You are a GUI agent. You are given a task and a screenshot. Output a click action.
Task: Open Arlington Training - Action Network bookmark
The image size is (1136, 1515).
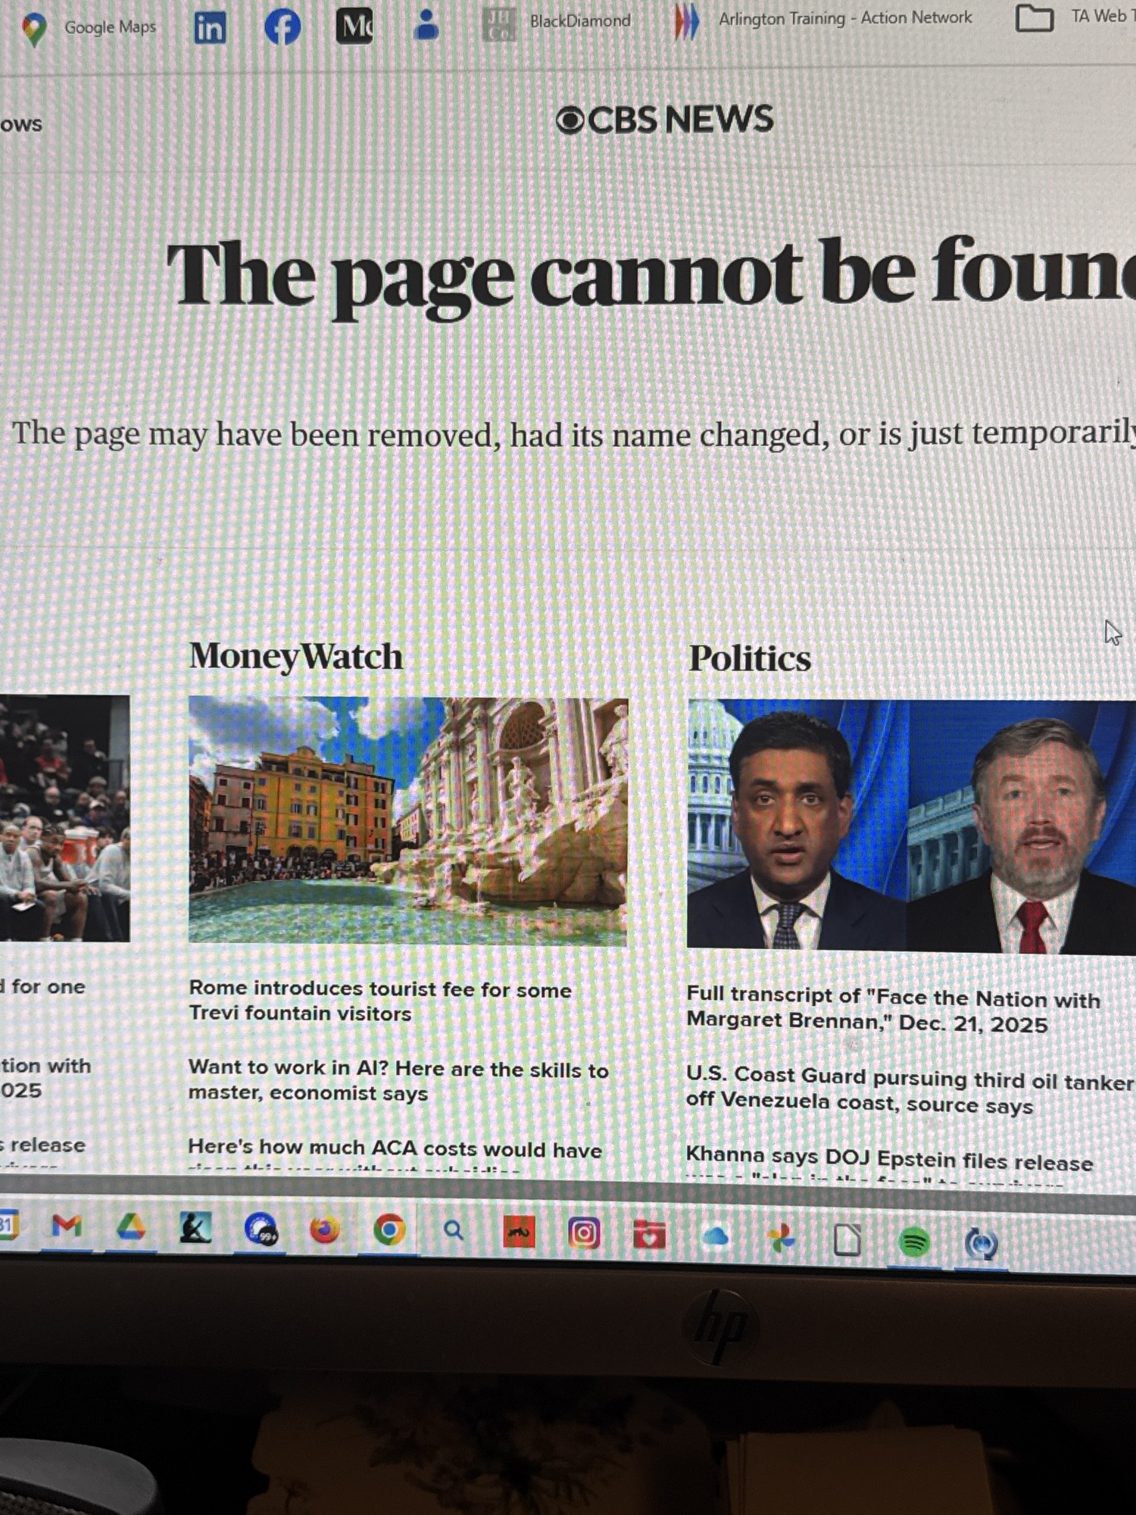823,19
